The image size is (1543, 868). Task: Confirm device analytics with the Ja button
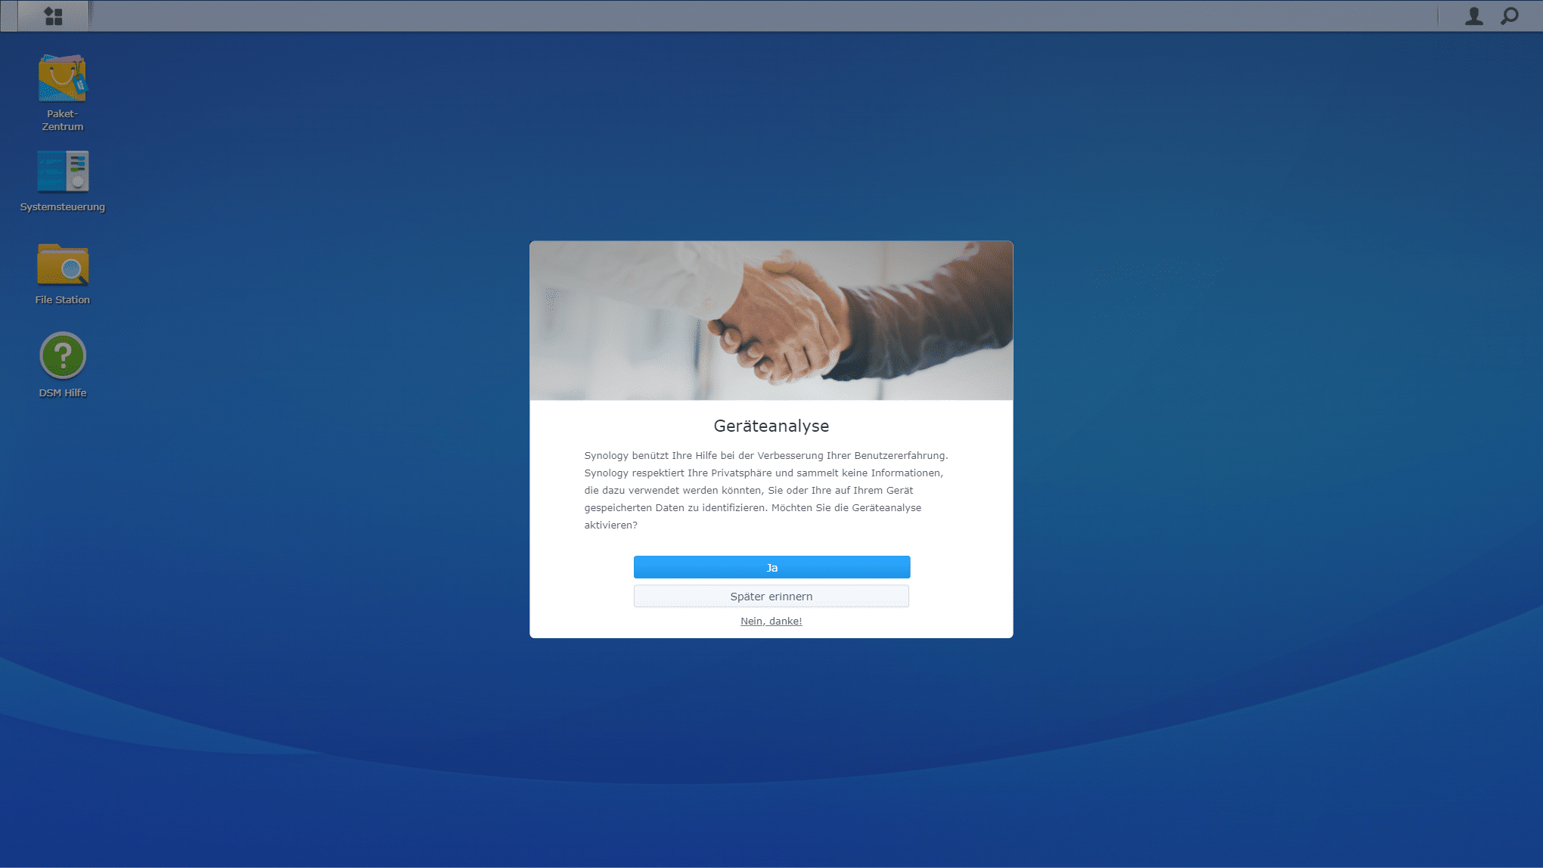pyautogui.click(x=771, y=567)
